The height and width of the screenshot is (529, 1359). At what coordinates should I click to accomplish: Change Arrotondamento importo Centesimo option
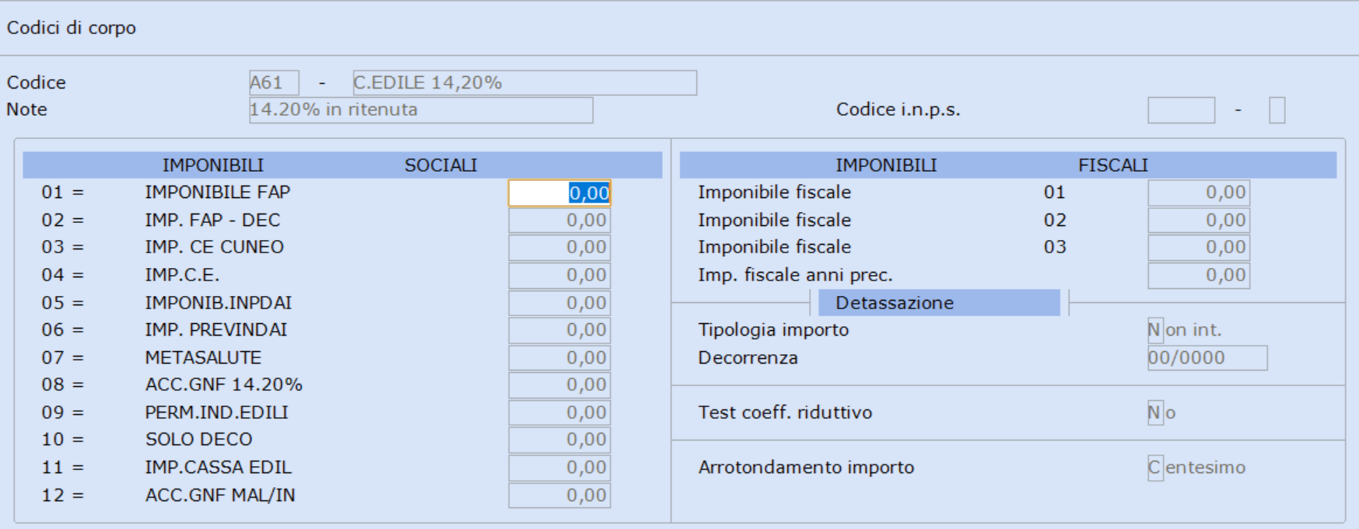pyautogui.click(x=1155, y=468)
